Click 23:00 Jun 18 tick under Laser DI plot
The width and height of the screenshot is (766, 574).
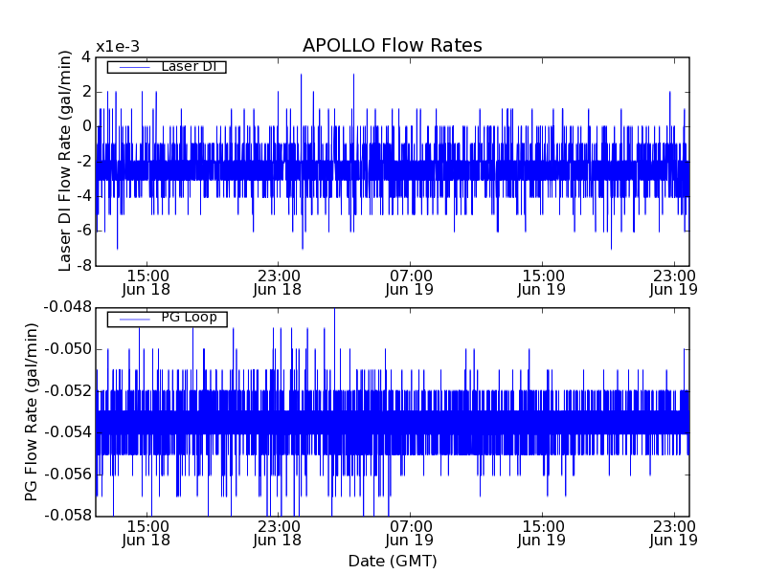(x=278, y=282)
